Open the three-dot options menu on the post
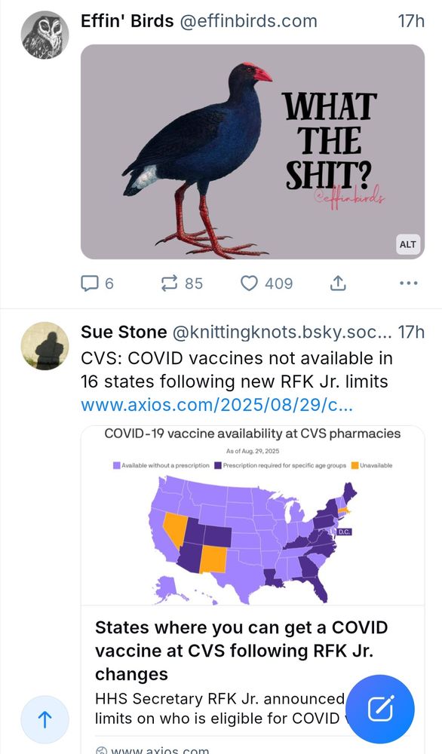This screenshot has height=754, width=442. [x=408, y=283]
